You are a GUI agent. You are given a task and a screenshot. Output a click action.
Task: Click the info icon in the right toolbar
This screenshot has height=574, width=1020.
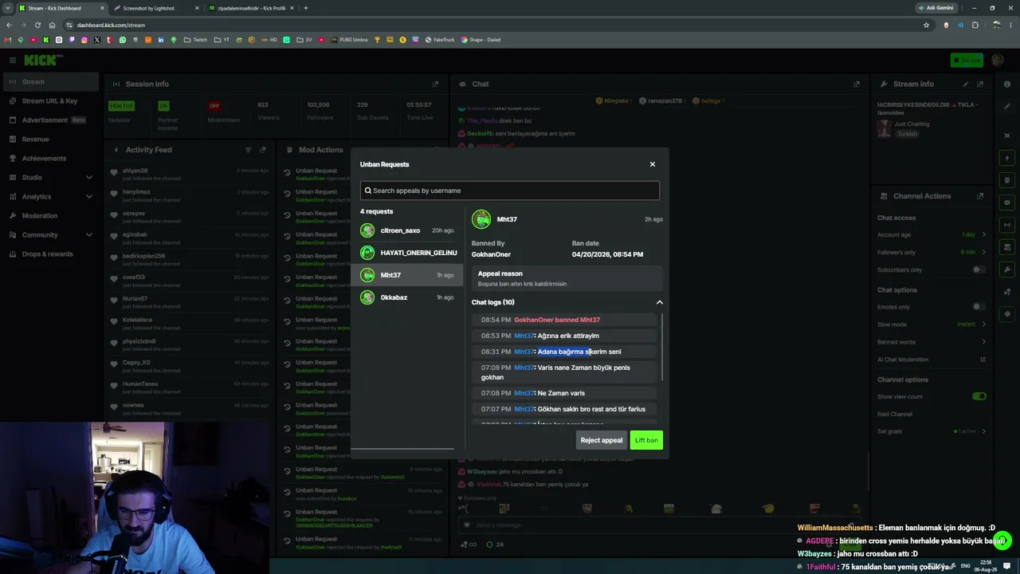click(1007, 84)
